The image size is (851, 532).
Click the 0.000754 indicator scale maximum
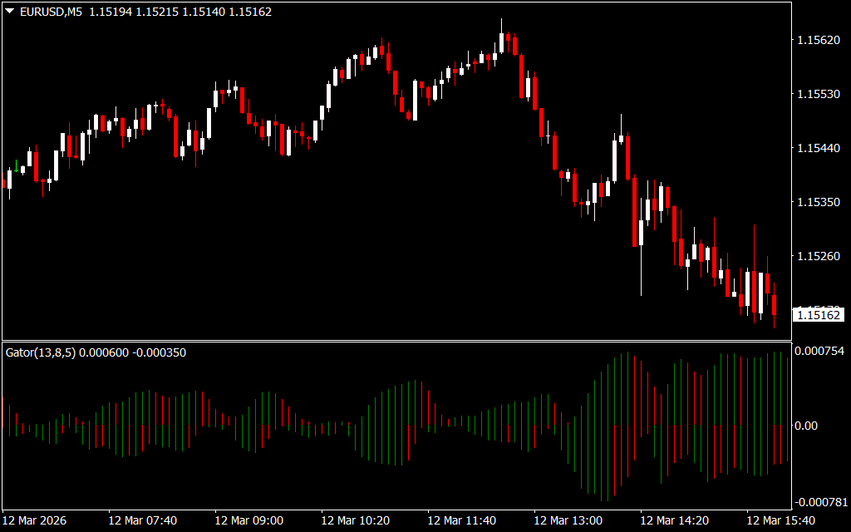(820, 352)
